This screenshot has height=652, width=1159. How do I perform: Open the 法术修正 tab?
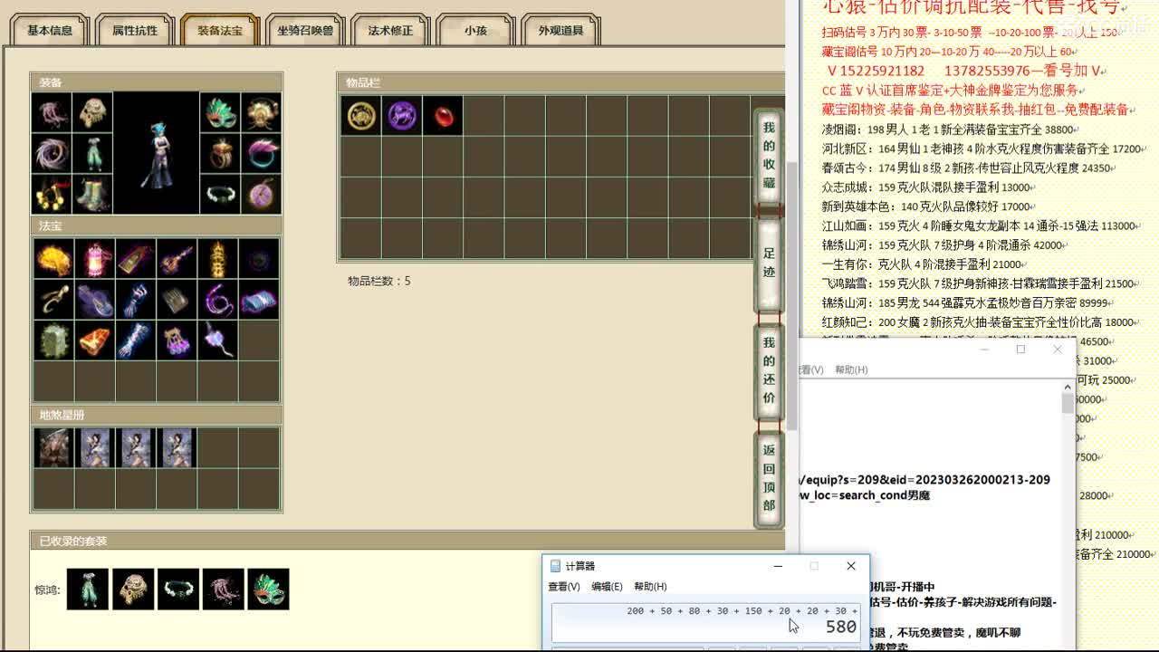click(x=390, y=30)
